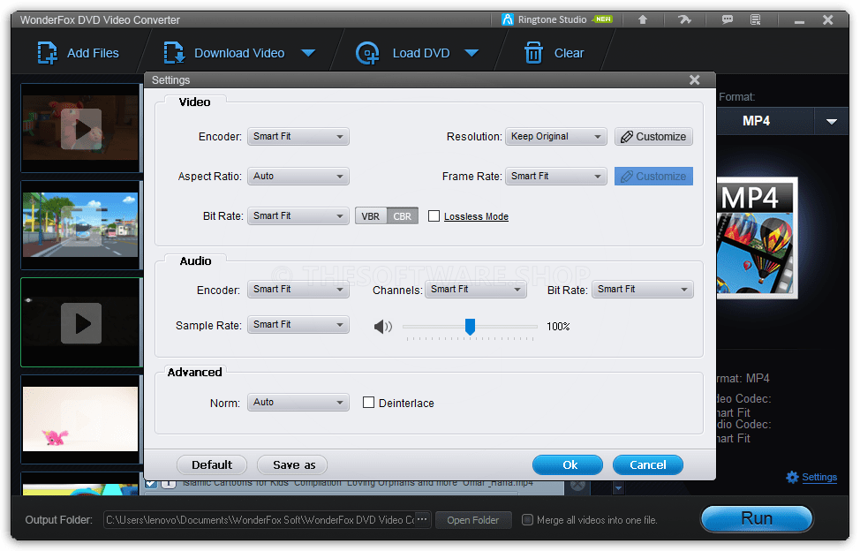Open the Aspect Ratio dropdown

(298, 176)
